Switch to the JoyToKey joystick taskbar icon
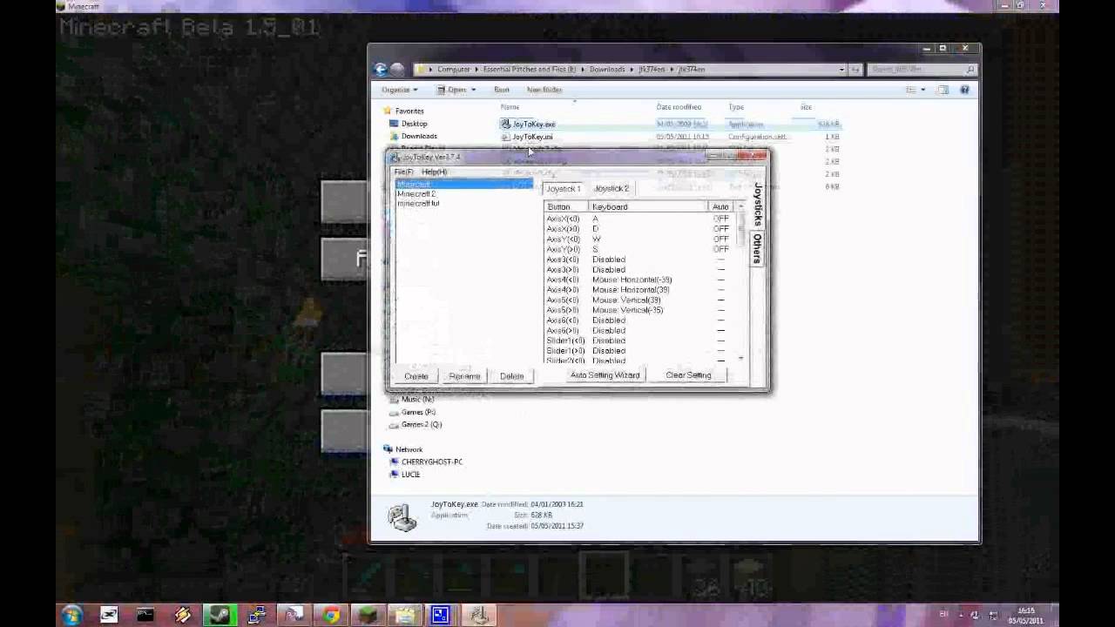The height and width of the screenshot is (627, 1115). 477,615
